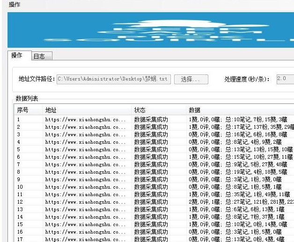Sort by the 状态 column header

[x=159, y=110]
